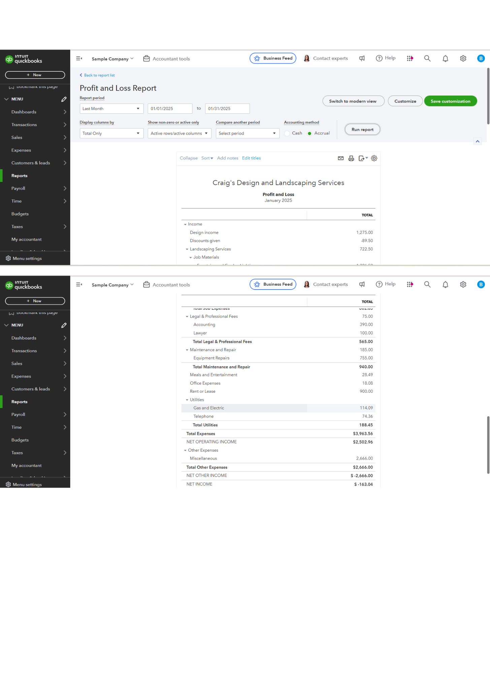Viewport: 490px width, 673px height.
Task: Click Miscellaneous amount 2,666.00
Action: point(364,459)
